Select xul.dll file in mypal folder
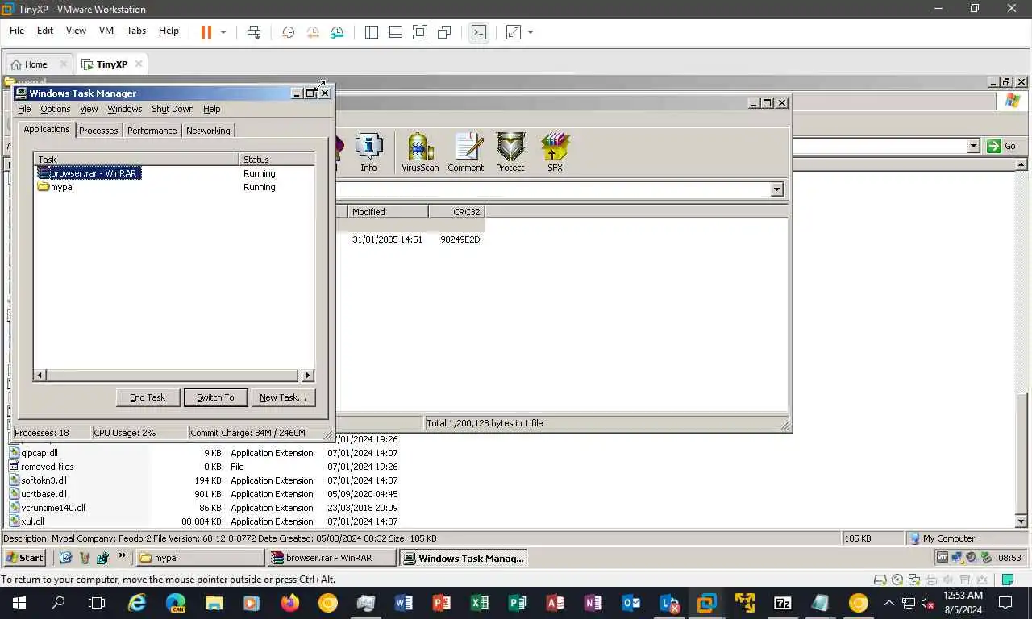Viewport: 1032px width, 619px height. coord(27,521)
